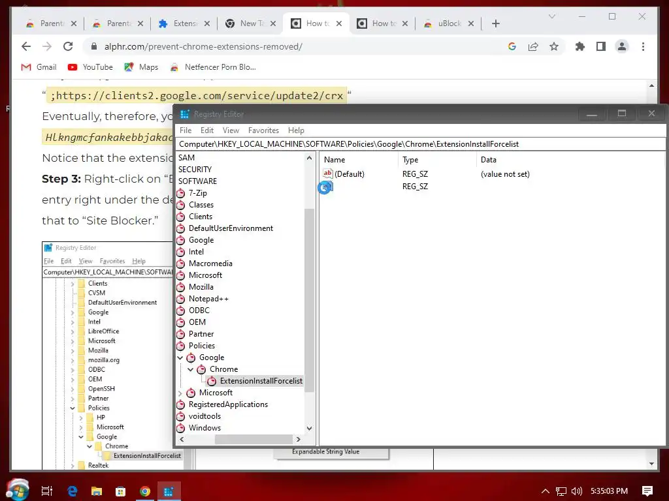Viewport: 669px width, 501px height.
Task: Open Chrome extensions puzzle icon
Action: tap(580, 46)
